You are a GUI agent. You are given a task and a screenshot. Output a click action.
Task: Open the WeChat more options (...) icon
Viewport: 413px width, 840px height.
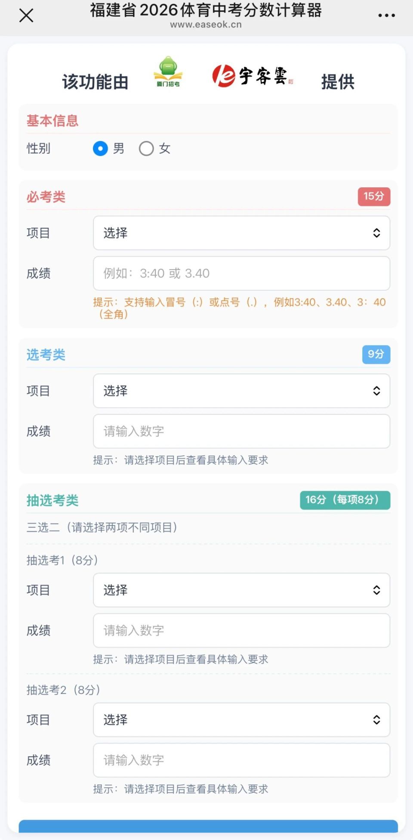coord(386,15)
